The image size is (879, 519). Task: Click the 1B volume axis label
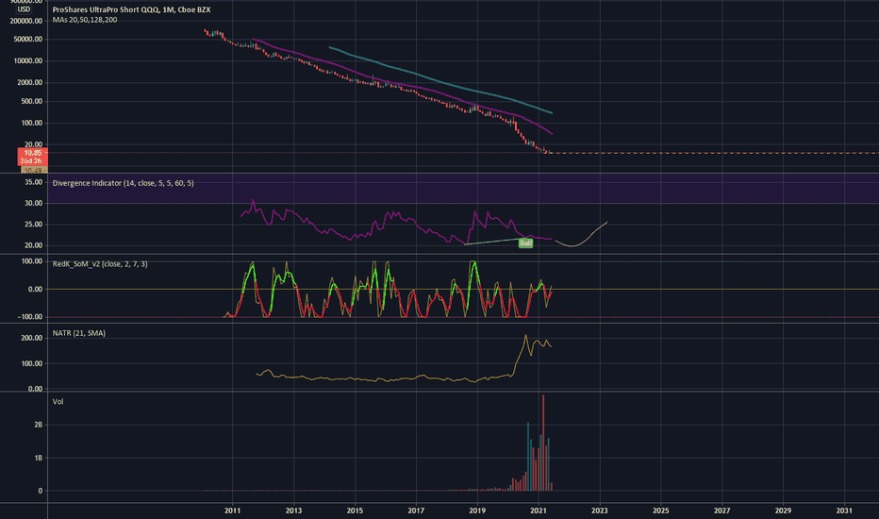pyautogui.click(x=38, y=458)
